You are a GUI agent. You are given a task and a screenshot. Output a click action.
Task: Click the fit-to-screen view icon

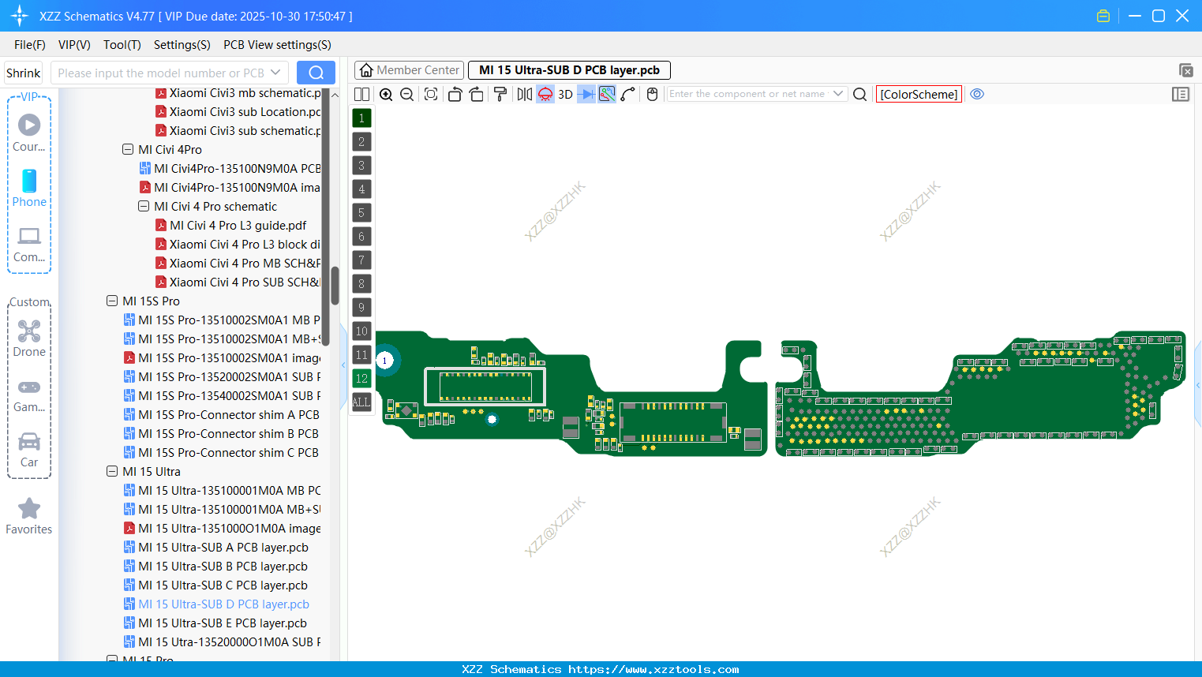point(431,94)
